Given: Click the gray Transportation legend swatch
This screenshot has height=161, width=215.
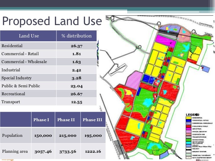Looking at the screenshot, I should point(188,137).
